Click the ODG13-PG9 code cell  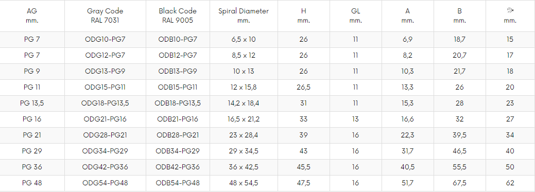pyautogui.click(x=105, y=71)
